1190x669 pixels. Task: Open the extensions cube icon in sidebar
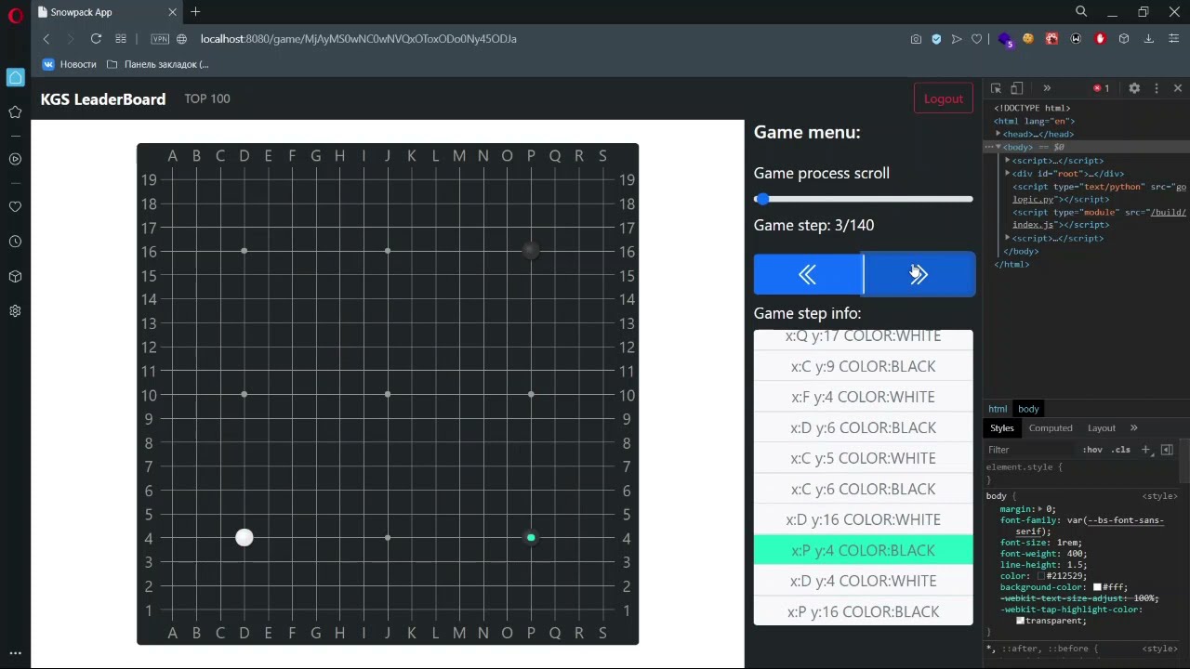point(15,276)
